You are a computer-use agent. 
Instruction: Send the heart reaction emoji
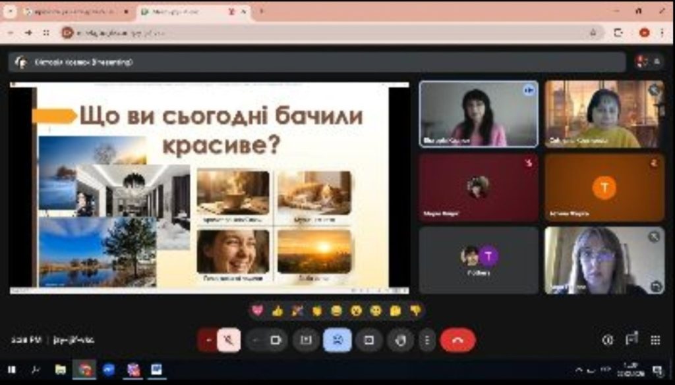click(258, 311)
